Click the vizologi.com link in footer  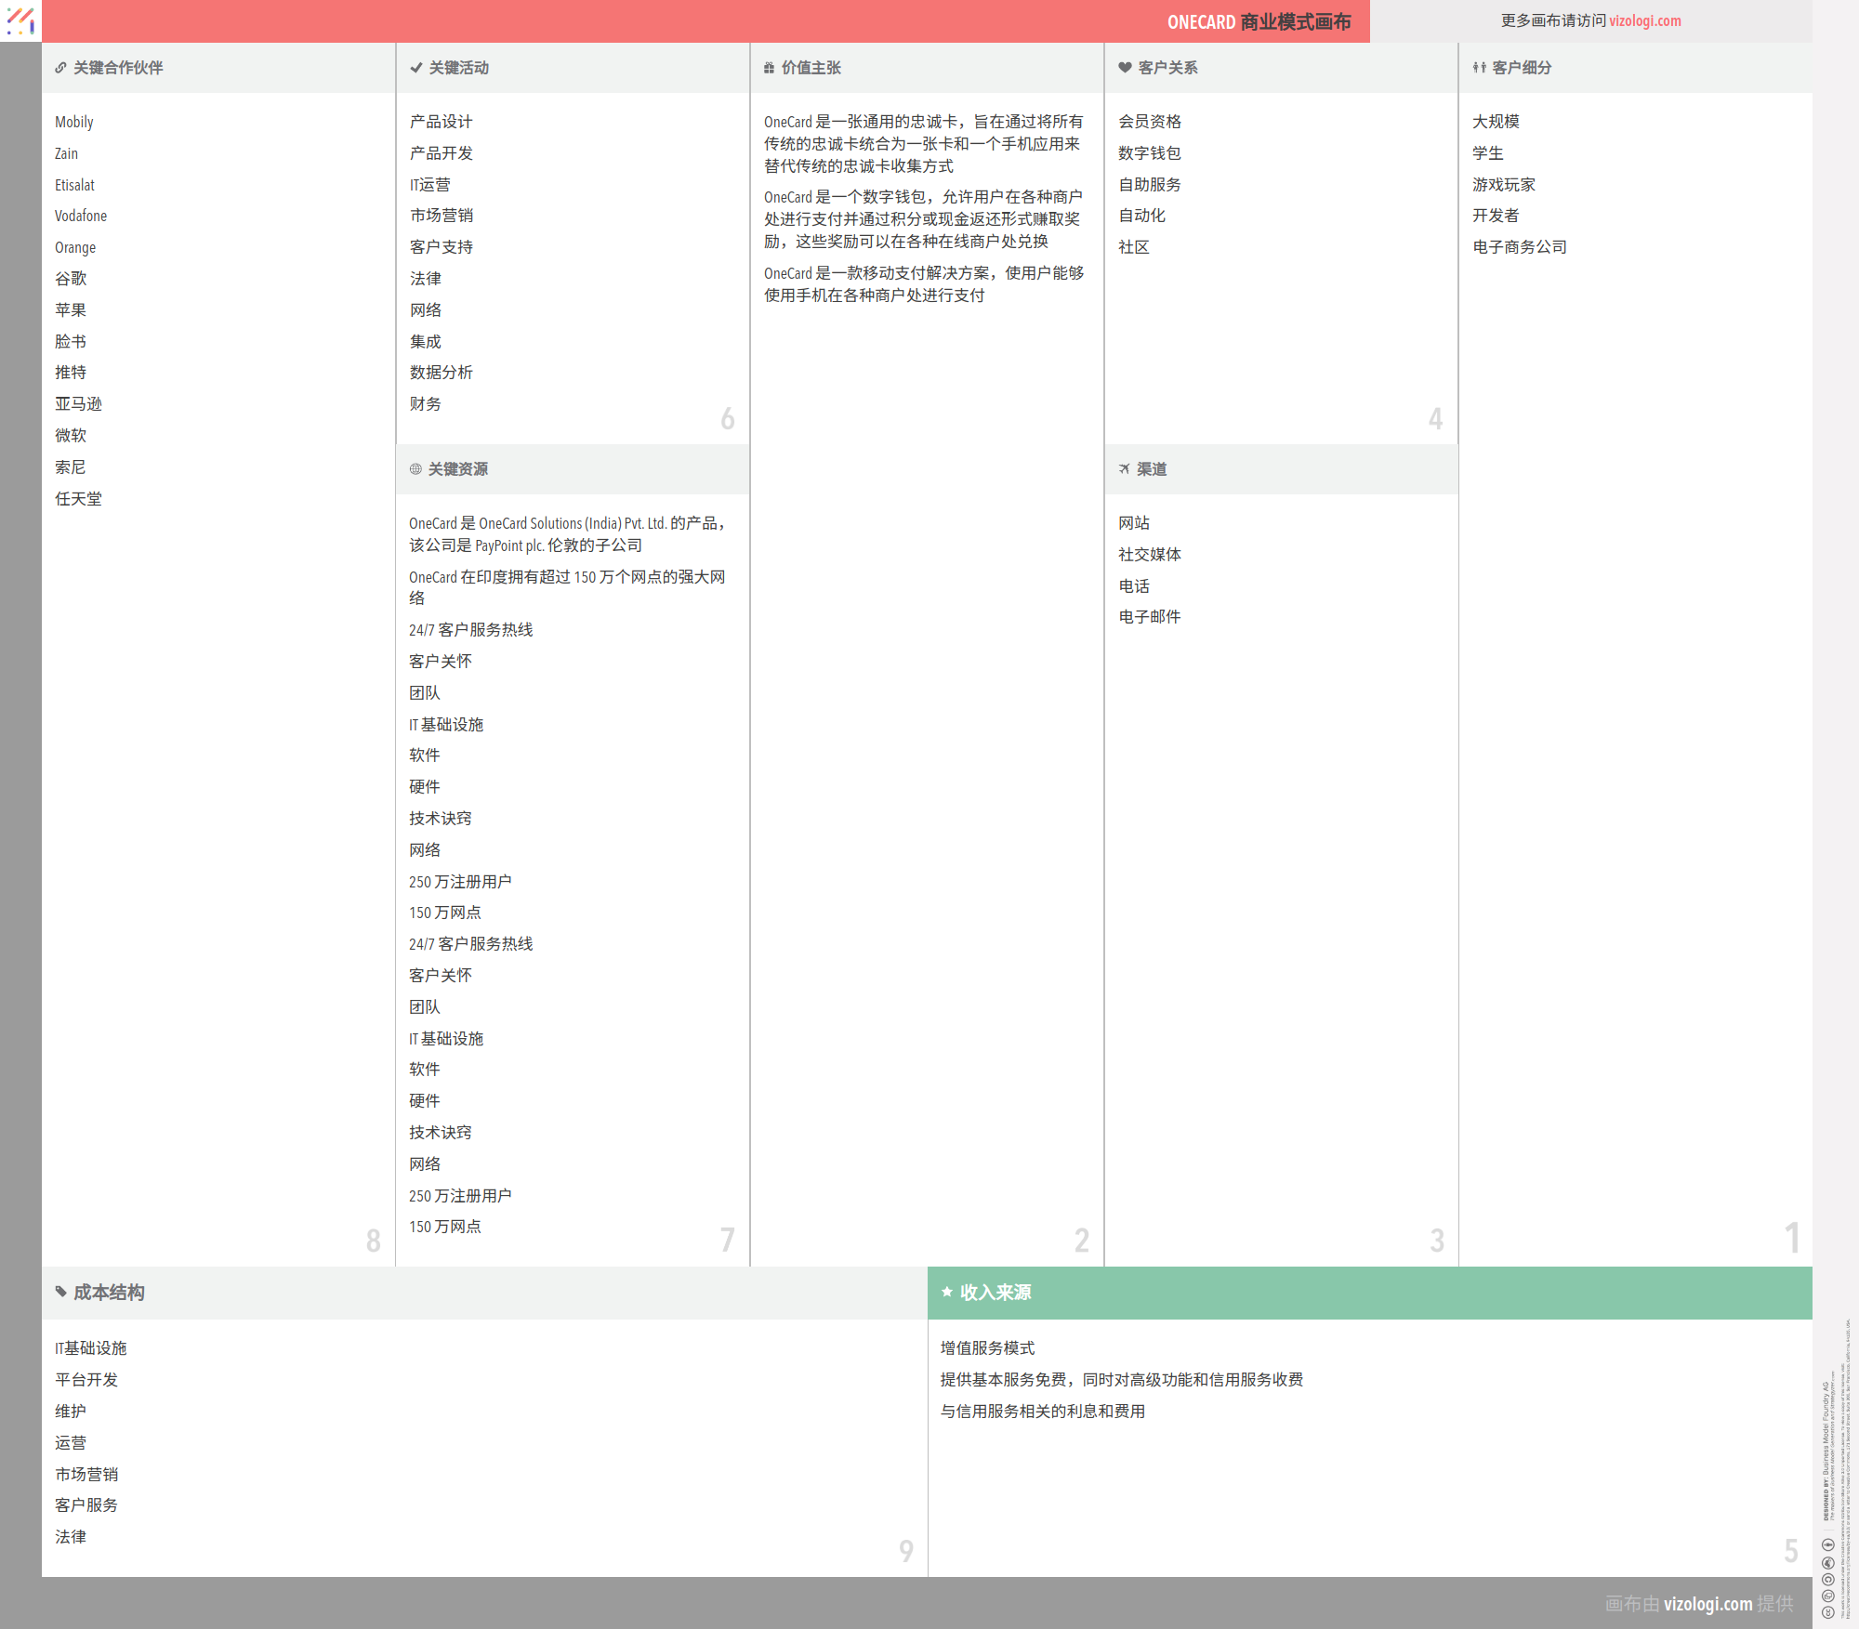click(1707, 1604)
